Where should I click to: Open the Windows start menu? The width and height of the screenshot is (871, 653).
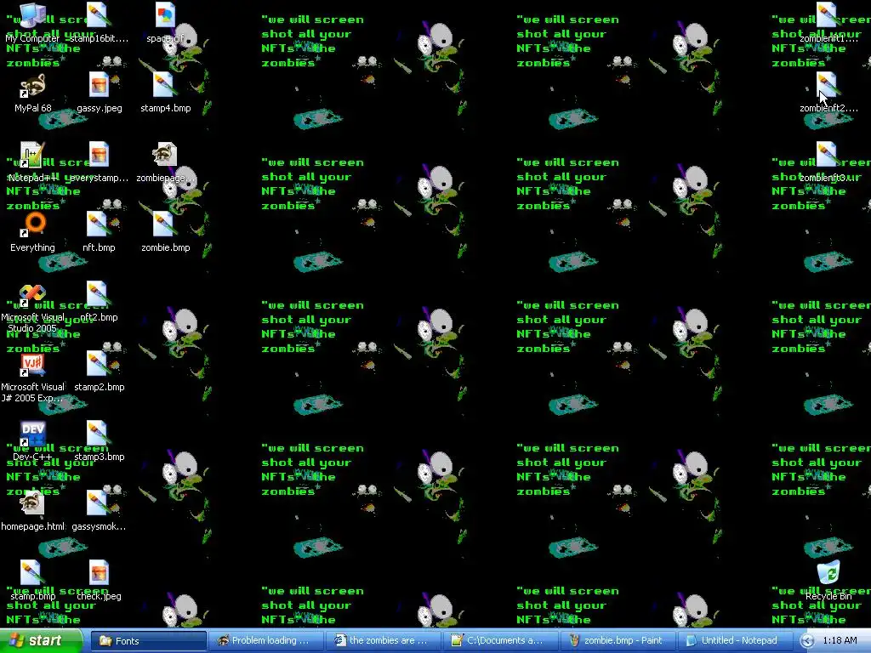(x=41, y=641)
